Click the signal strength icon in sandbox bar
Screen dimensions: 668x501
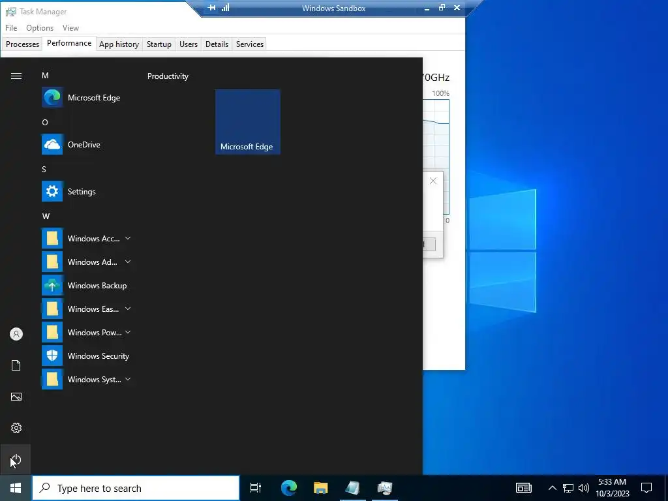point(225,8)
